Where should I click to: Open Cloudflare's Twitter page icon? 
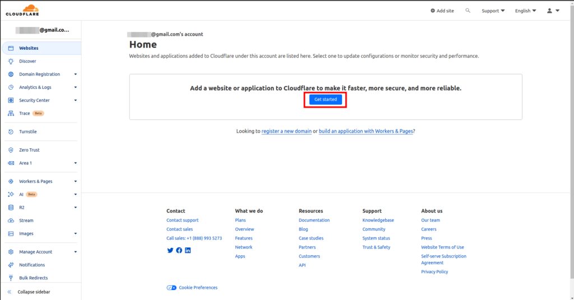coord(170,250)
